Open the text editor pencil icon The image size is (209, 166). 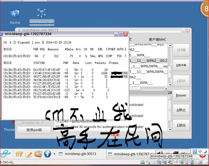click(x=29, y=154)
